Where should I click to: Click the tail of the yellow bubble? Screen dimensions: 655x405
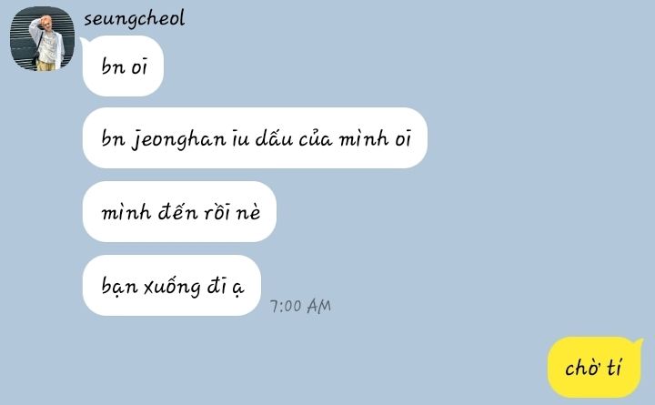click(640, 343)
